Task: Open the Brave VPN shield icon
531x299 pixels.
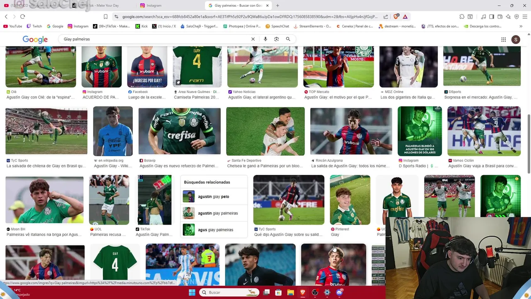Action: [516, 17]
